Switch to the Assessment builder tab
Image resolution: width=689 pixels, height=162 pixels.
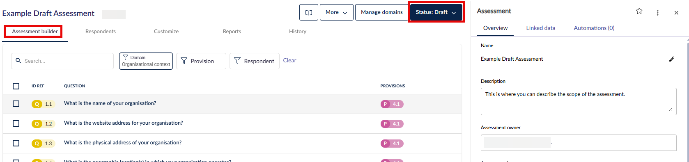(x=35, y=32)
